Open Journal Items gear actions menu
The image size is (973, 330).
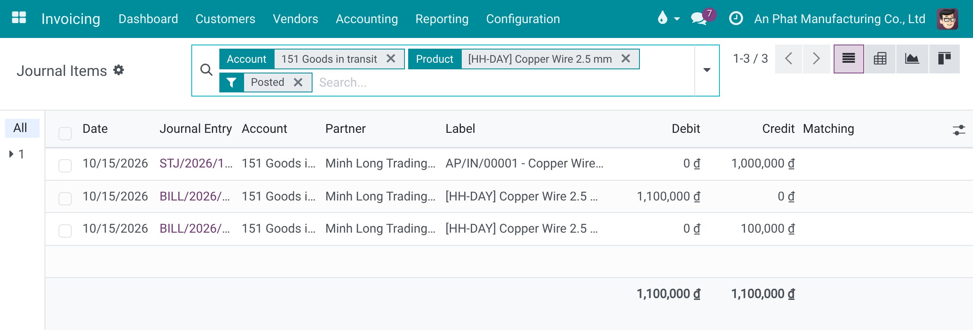pyautogui.click(x=119, y=70)
